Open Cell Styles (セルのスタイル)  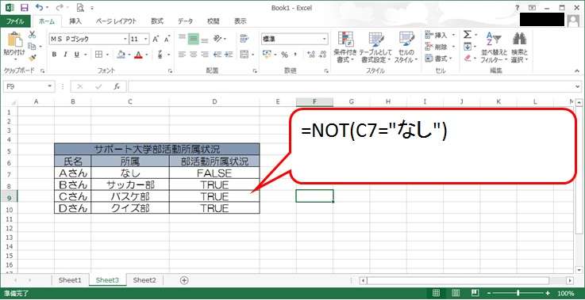click(x=406, y=47)
